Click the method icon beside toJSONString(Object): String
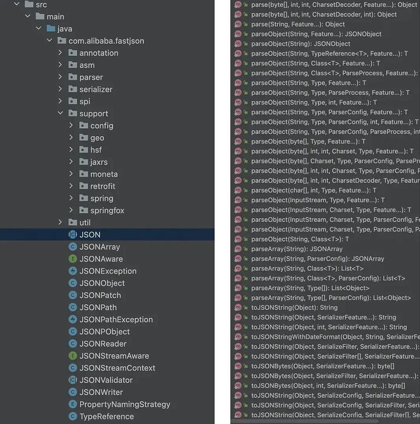420x424 pixels. click(238, 308)
